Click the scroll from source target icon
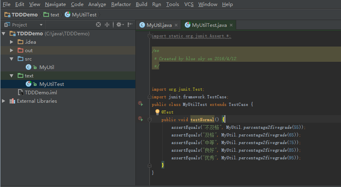 pyautogui.click(x=98, y=25)
